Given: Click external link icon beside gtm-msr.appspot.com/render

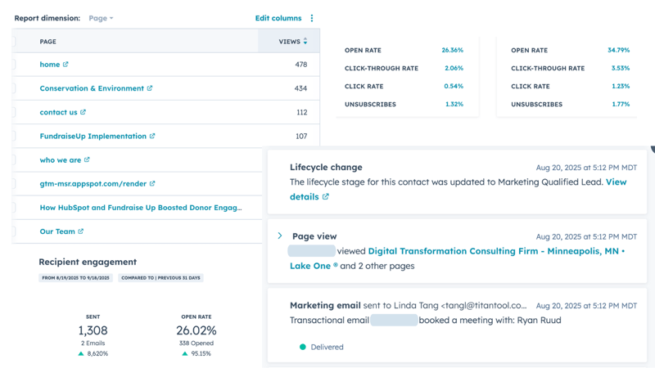Looking at the screenshot, I should (x=152, y=184).
